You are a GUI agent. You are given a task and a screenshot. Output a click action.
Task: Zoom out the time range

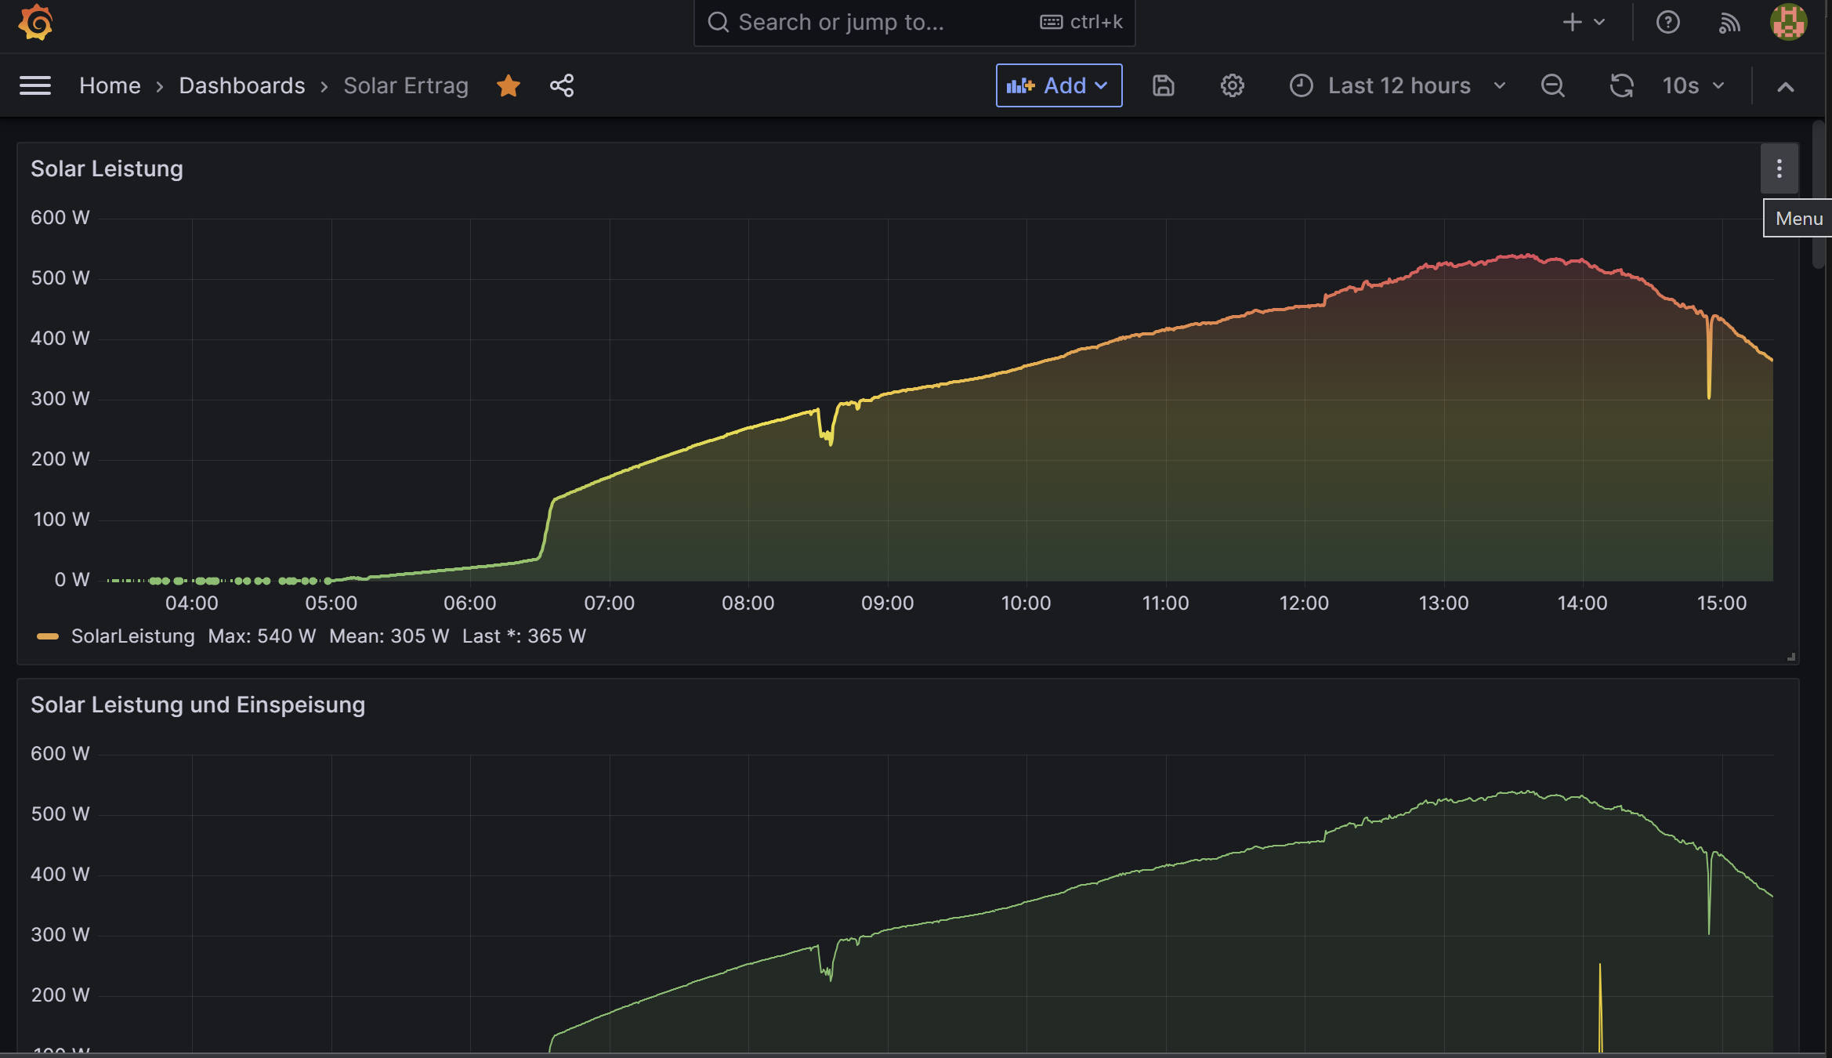click(1552, 85)
